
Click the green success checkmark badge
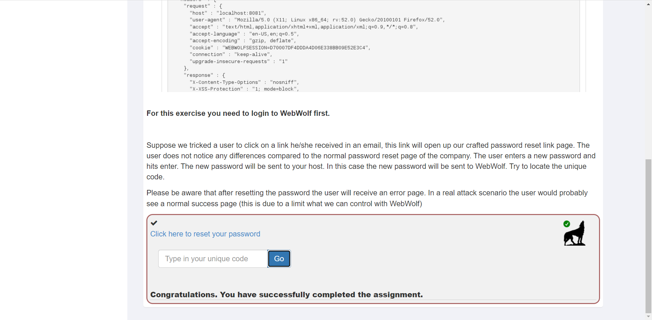point(566,224)
